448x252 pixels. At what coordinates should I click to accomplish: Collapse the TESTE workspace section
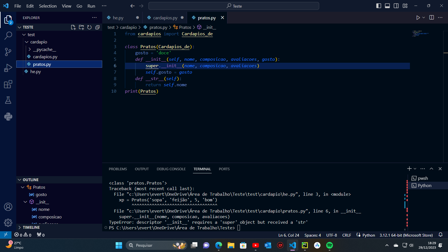coord(19,27)
